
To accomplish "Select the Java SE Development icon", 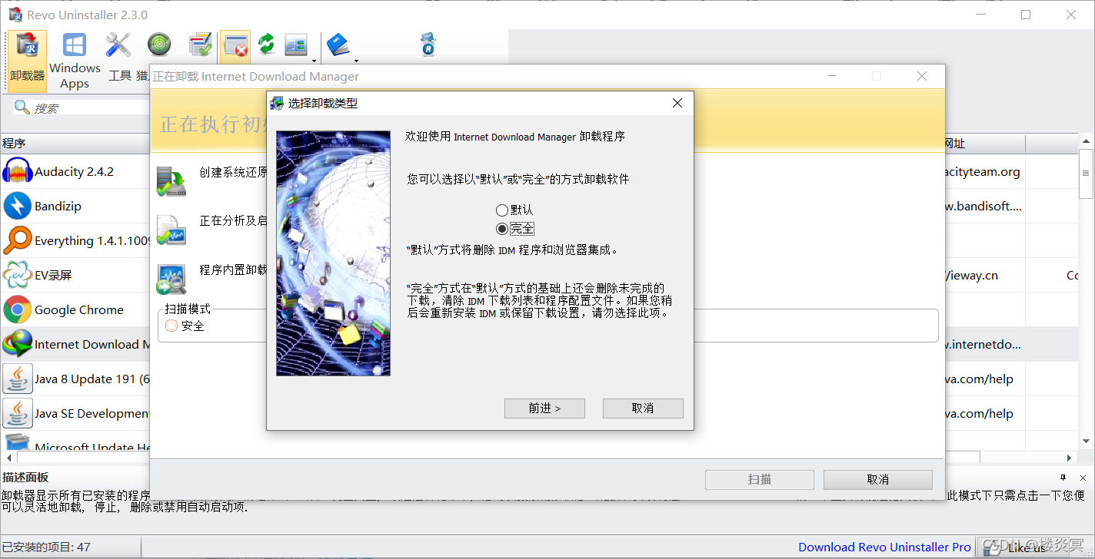I will (17, 413).
